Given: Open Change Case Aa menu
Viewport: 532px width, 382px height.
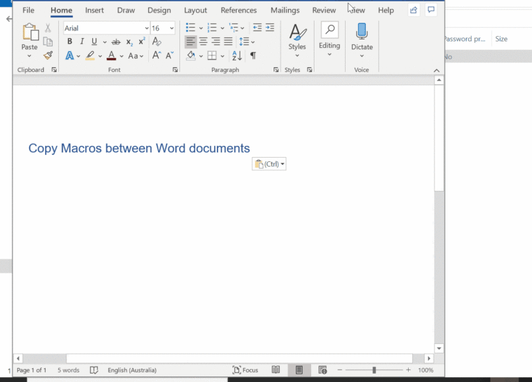Looking at the screenshot, I should tap(136, 56).
